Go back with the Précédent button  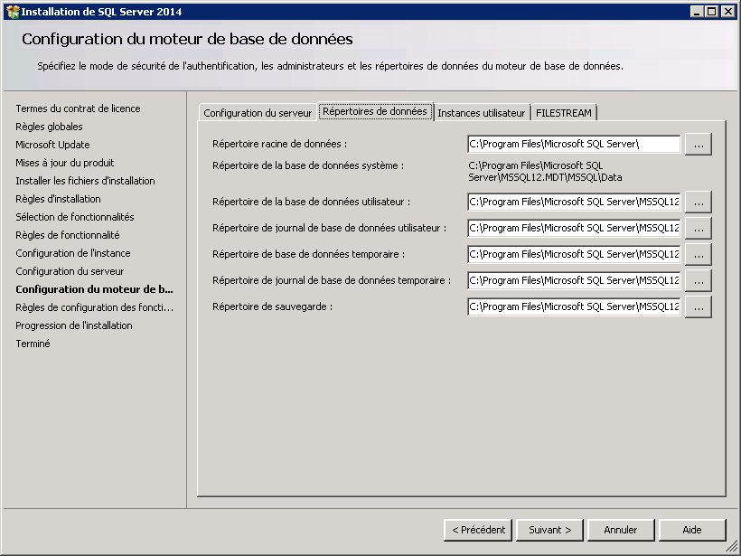(x=478, y=530)
